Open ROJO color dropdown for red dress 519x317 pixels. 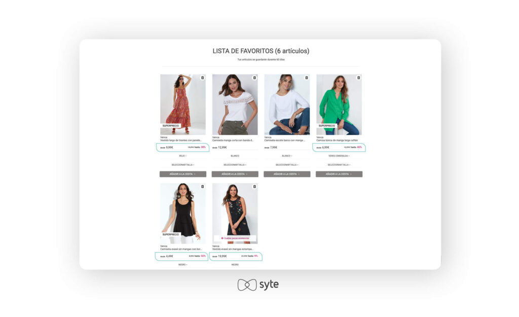[x=182, y=156]
